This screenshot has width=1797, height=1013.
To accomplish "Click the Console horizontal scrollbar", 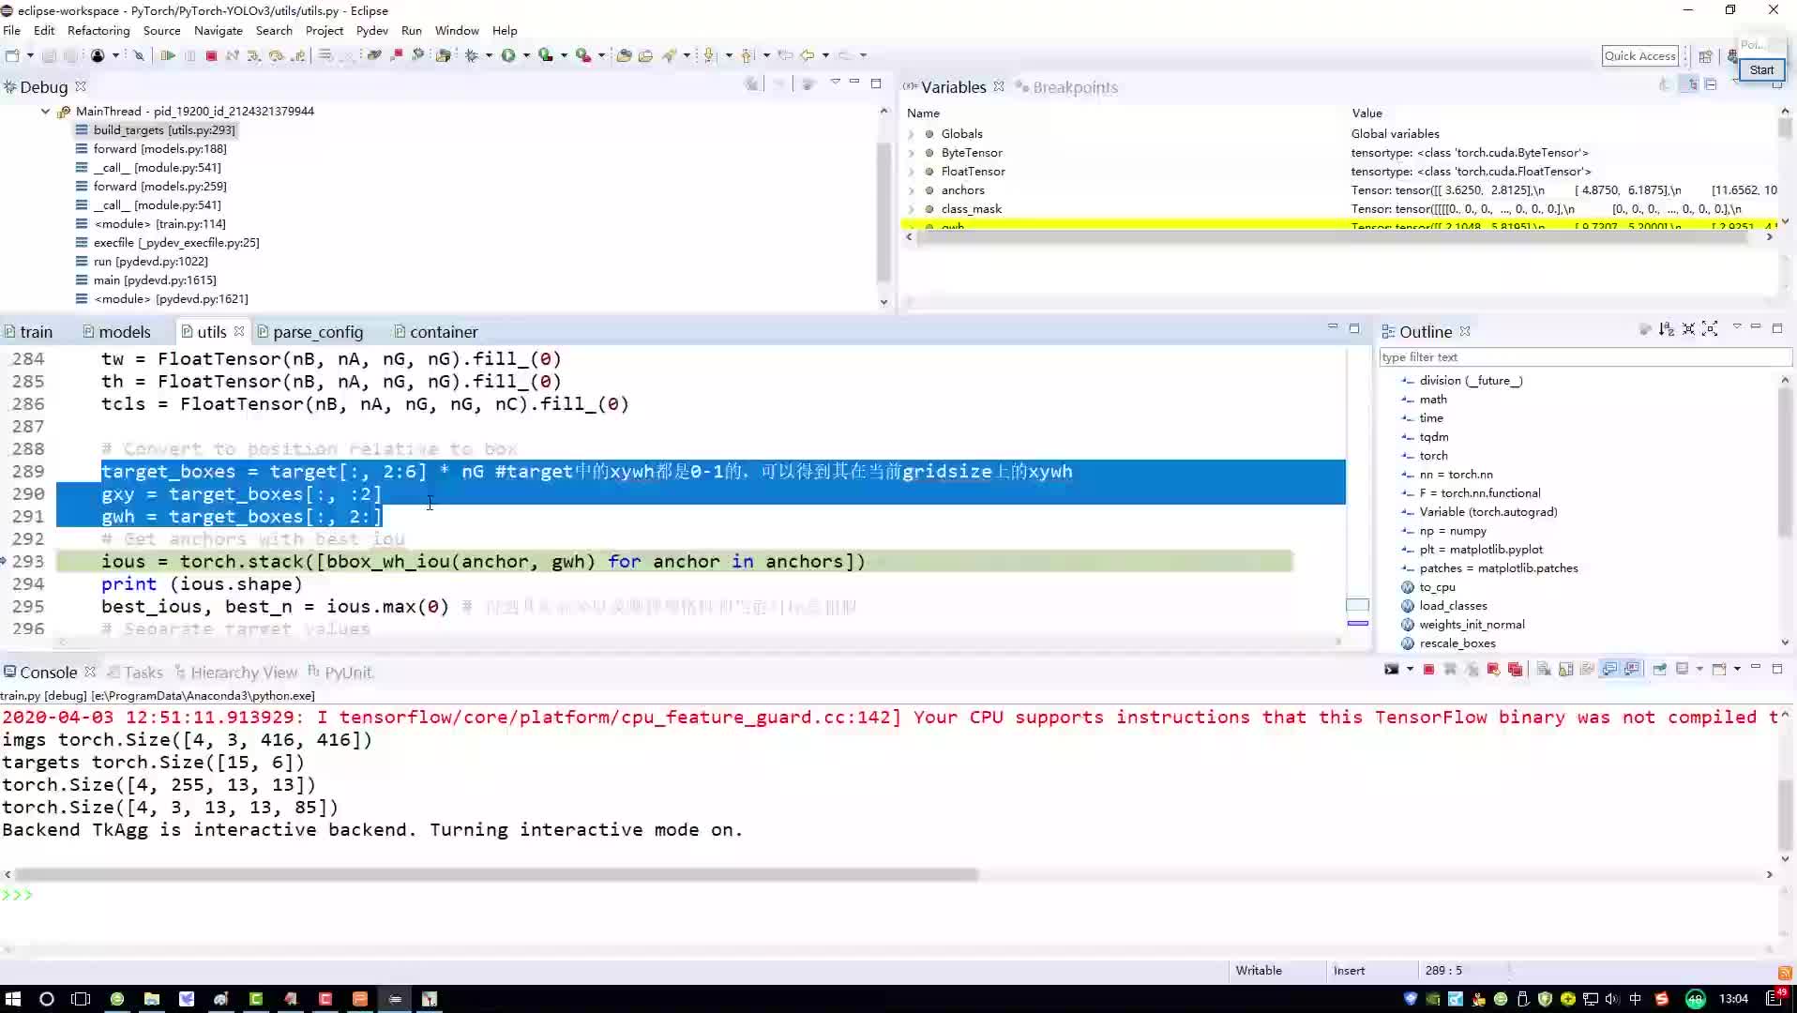I will tap(497, 874).
